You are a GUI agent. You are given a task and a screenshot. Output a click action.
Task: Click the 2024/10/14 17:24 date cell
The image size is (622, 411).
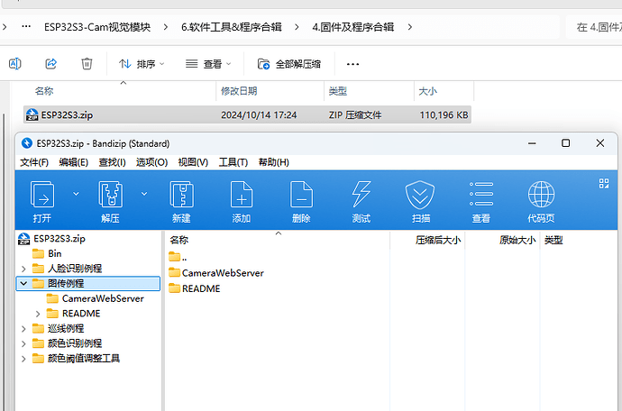[259, 115]
